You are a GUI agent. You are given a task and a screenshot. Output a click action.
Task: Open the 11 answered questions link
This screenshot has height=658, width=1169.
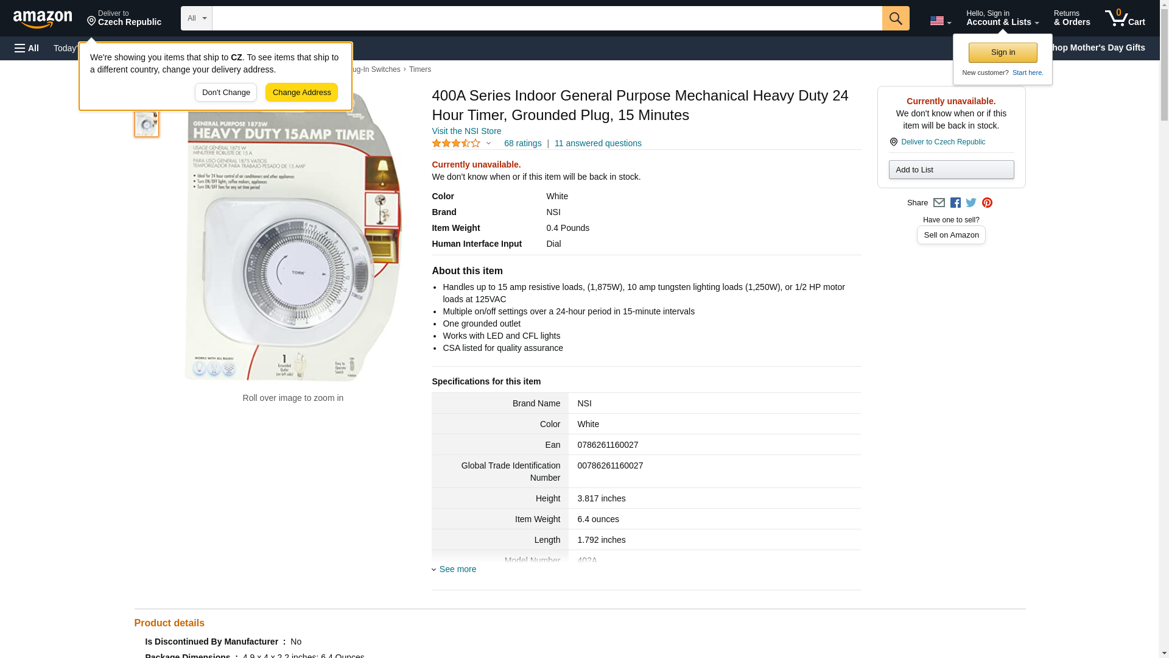point(598,144)
